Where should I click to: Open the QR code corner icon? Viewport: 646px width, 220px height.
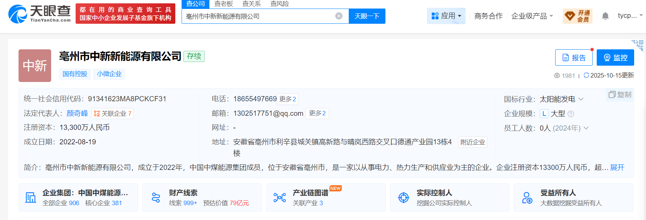point(638,45)
